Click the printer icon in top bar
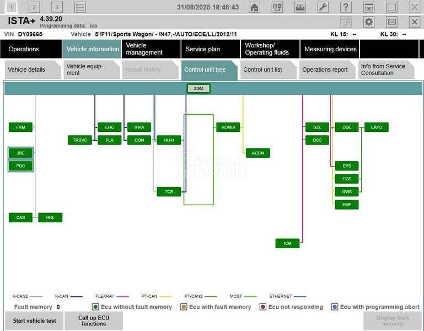The width and height of the screenshot is (424, 331). click(x=300, y=7)
